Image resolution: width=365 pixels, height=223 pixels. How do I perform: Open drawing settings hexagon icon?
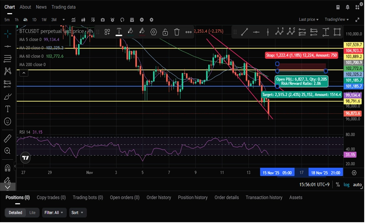tap(154, 32)
